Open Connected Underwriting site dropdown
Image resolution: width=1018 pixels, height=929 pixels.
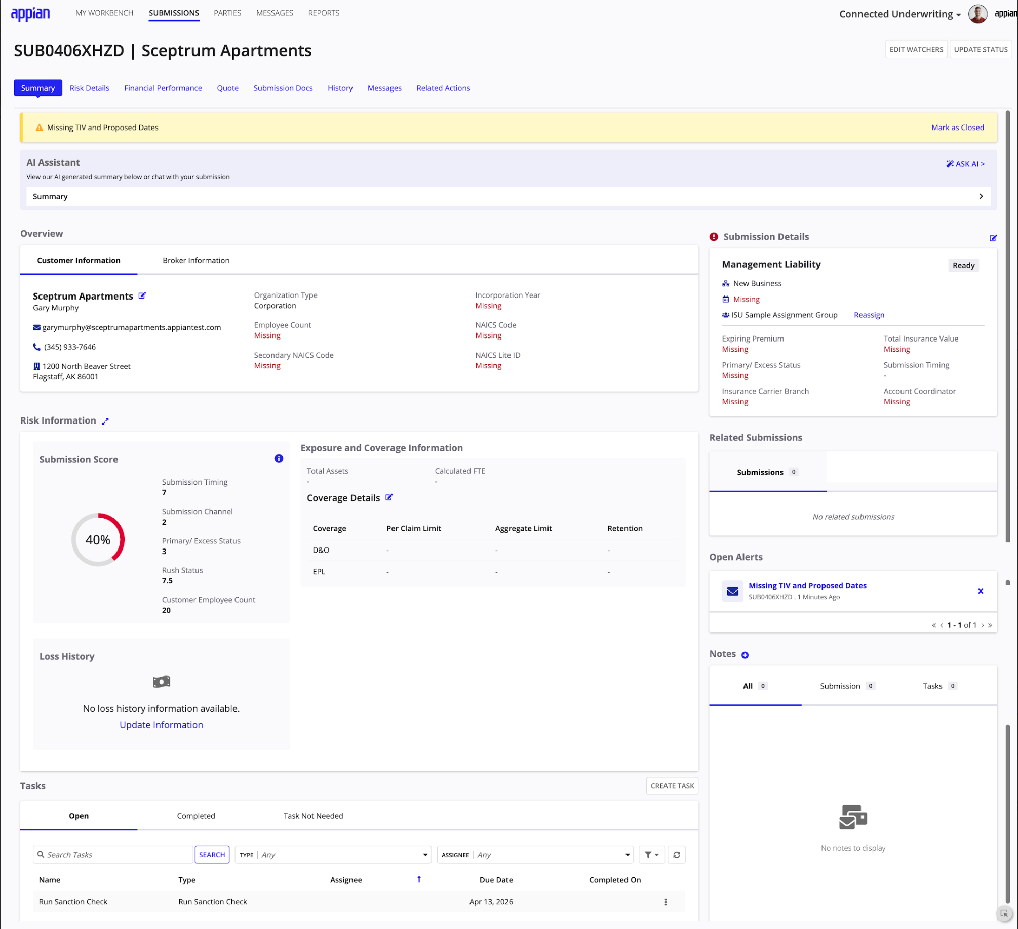point(899,14)
